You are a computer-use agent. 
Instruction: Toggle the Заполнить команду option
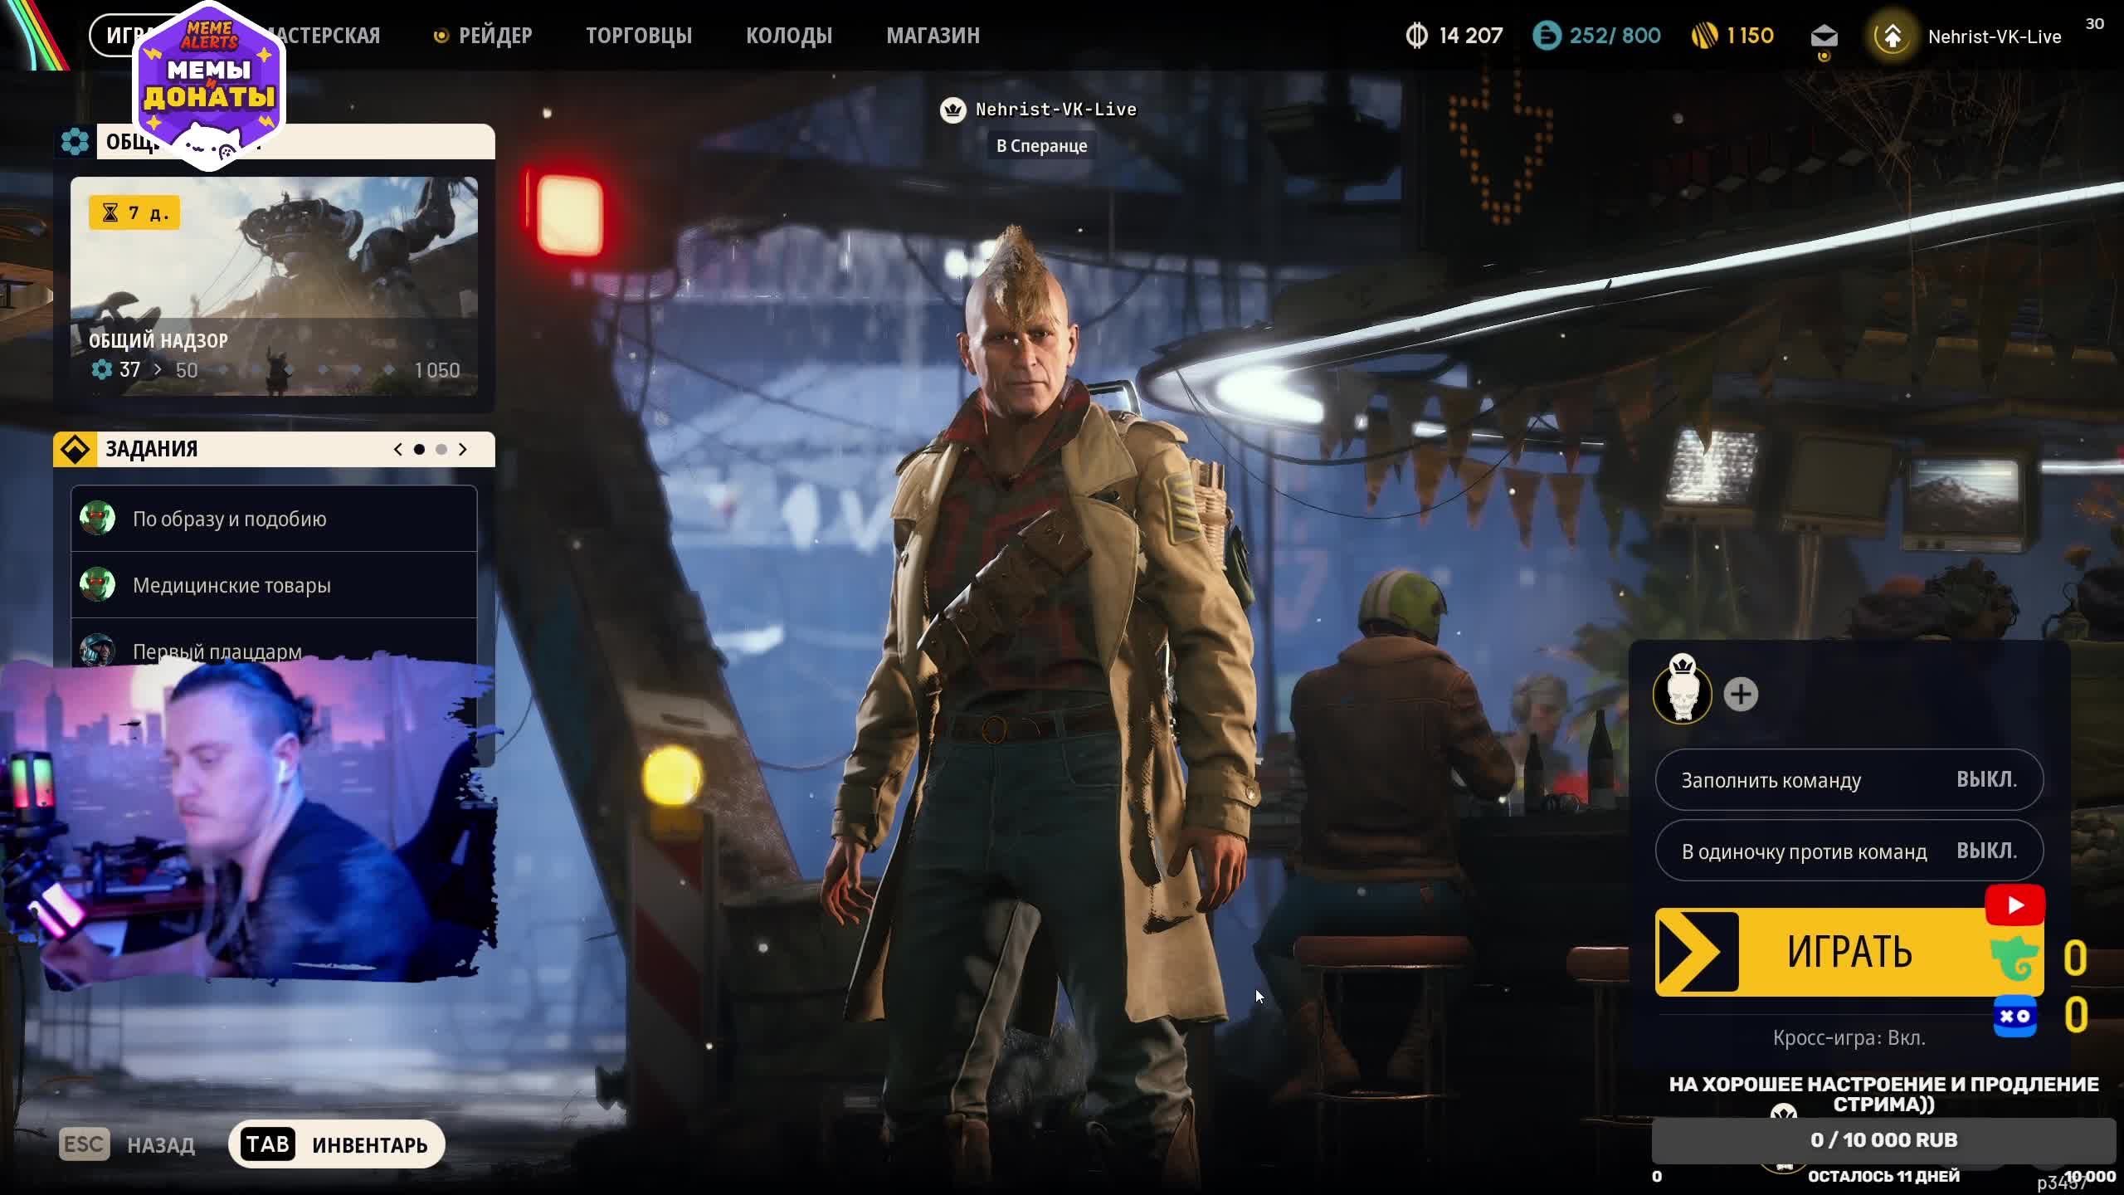click(1849, 780)
